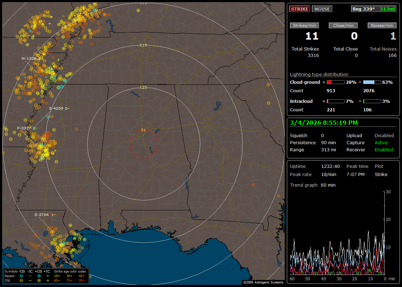This screenshot has height=287, width=402.
Task: Select the Close/min header button
Action: coord(343,25)
